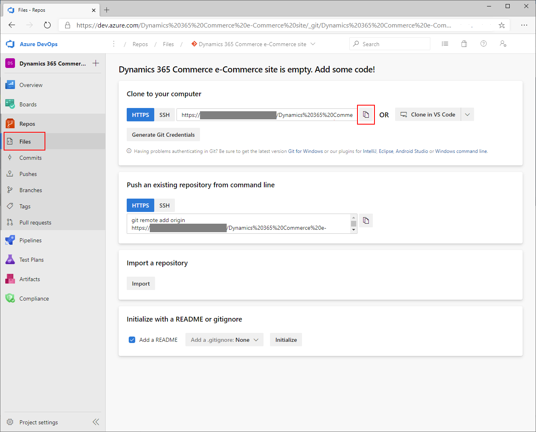
Task: Copy the git remote command
Action: (x=366, y=220)
